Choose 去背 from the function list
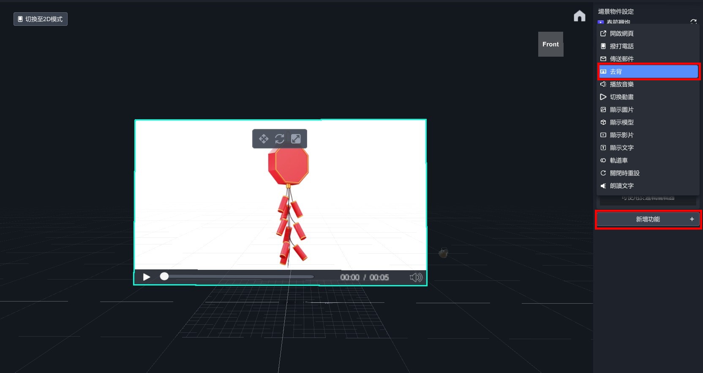The height and width of the screenshot is (373, 703). click(x=648, y=71)
